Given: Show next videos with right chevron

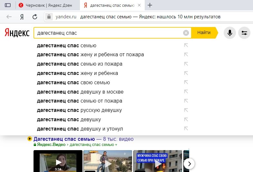Looking at the screenshot, I should point(189,164).
